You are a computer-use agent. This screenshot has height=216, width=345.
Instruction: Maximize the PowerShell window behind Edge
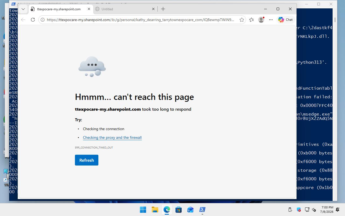coord(319,4)
